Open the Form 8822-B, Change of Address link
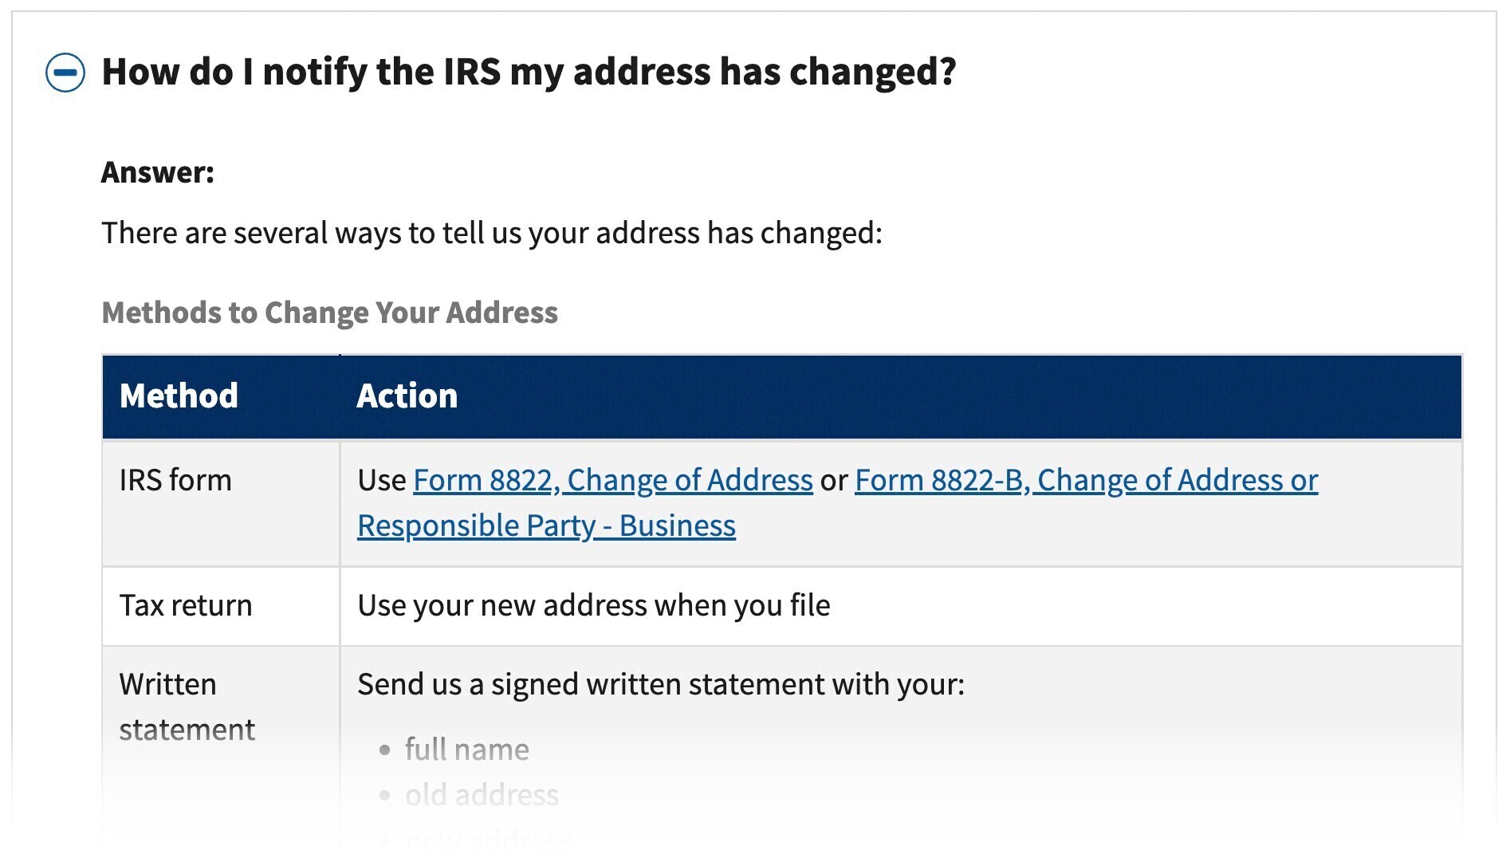This screenshot has height=858, width=1510. 1086,480
